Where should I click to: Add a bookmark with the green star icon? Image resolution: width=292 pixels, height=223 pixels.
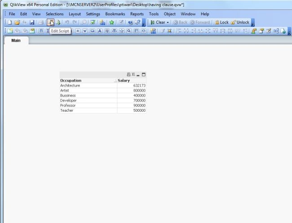click(112, 22)
